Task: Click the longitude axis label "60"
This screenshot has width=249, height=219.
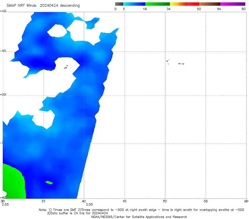Action: pos(246,201)
